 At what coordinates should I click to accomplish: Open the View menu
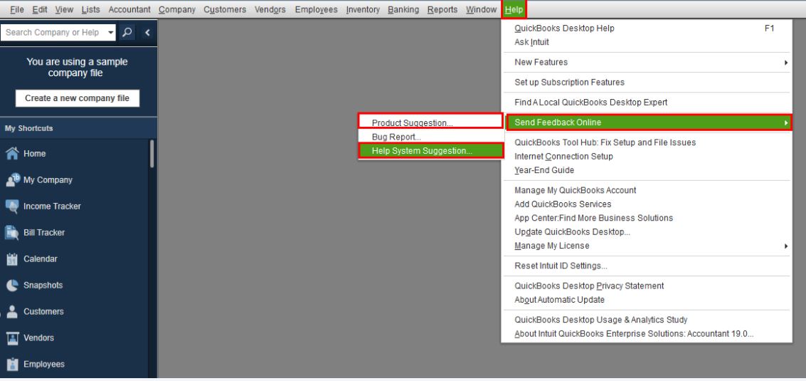click(64, 9)
